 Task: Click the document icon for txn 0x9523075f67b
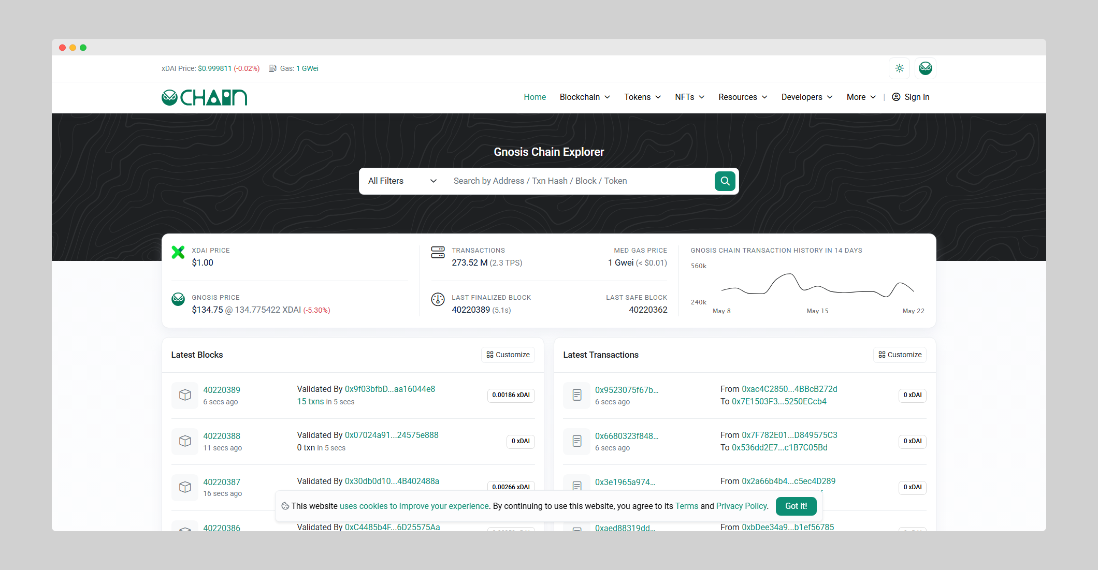pyautogui.click(x=577, y=395)
